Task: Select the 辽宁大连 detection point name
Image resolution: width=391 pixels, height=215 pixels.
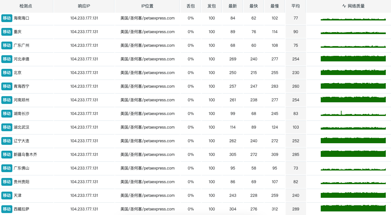Action: pos(21,141)
